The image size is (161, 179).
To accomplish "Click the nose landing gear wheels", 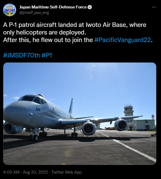I will point(33,138).
